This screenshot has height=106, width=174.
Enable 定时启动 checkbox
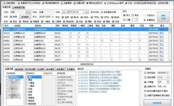[x=145, y=73]
